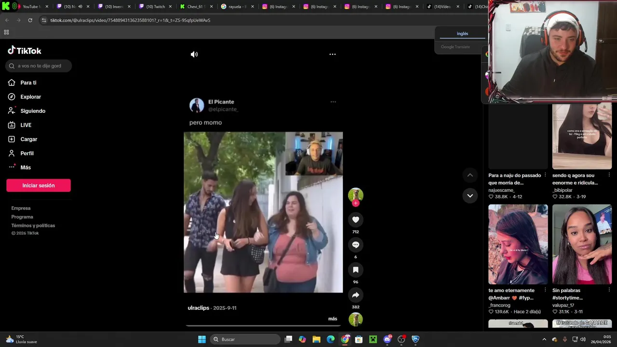Open options for 'Para a naju do passado' video
The height and width of the screenshot is (347, 617).
click(x=545, y=175)
